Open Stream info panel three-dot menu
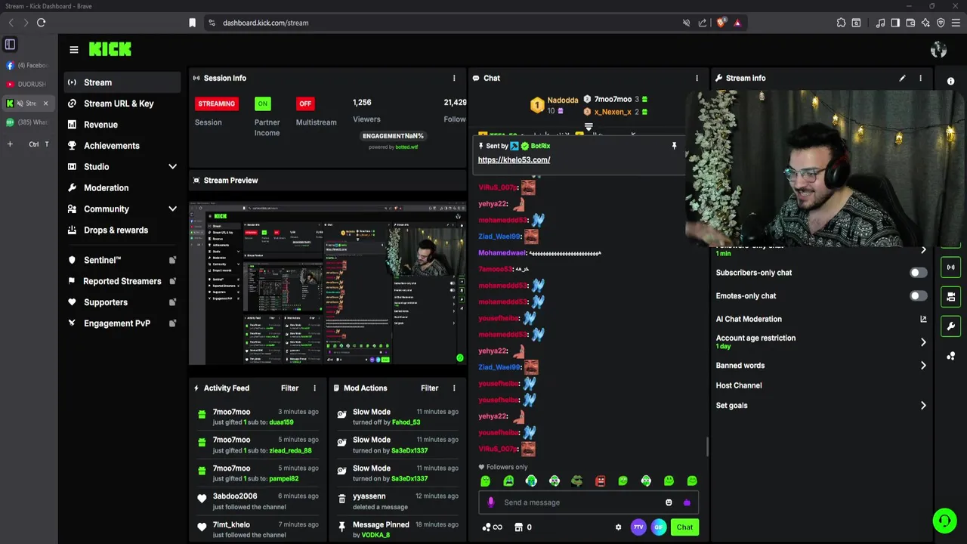This screenshot has height=544, width=967. point(920,78)
